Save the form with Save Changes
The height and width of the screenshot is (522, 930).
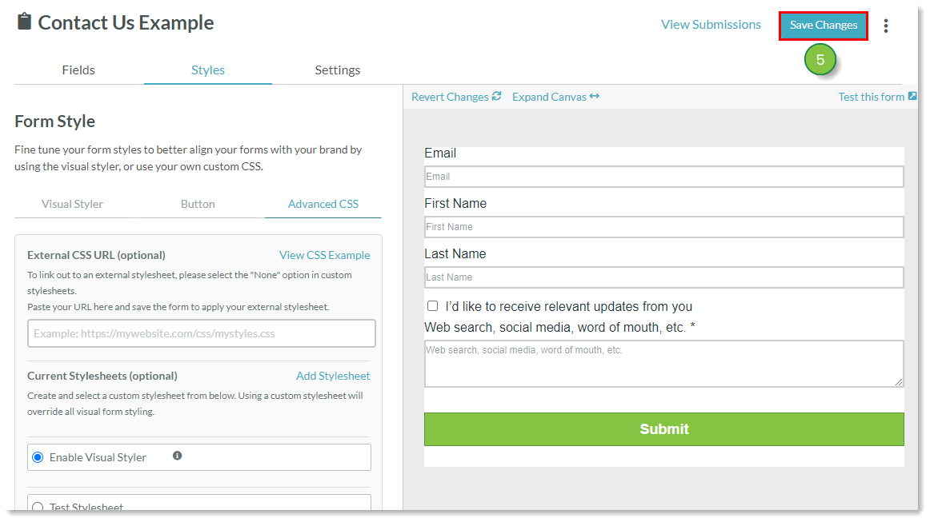pyautogui.click(x=824, y=26)
